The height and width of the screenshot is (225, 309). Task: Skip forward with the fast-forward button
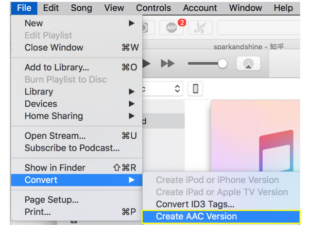[x=167, y=64]
